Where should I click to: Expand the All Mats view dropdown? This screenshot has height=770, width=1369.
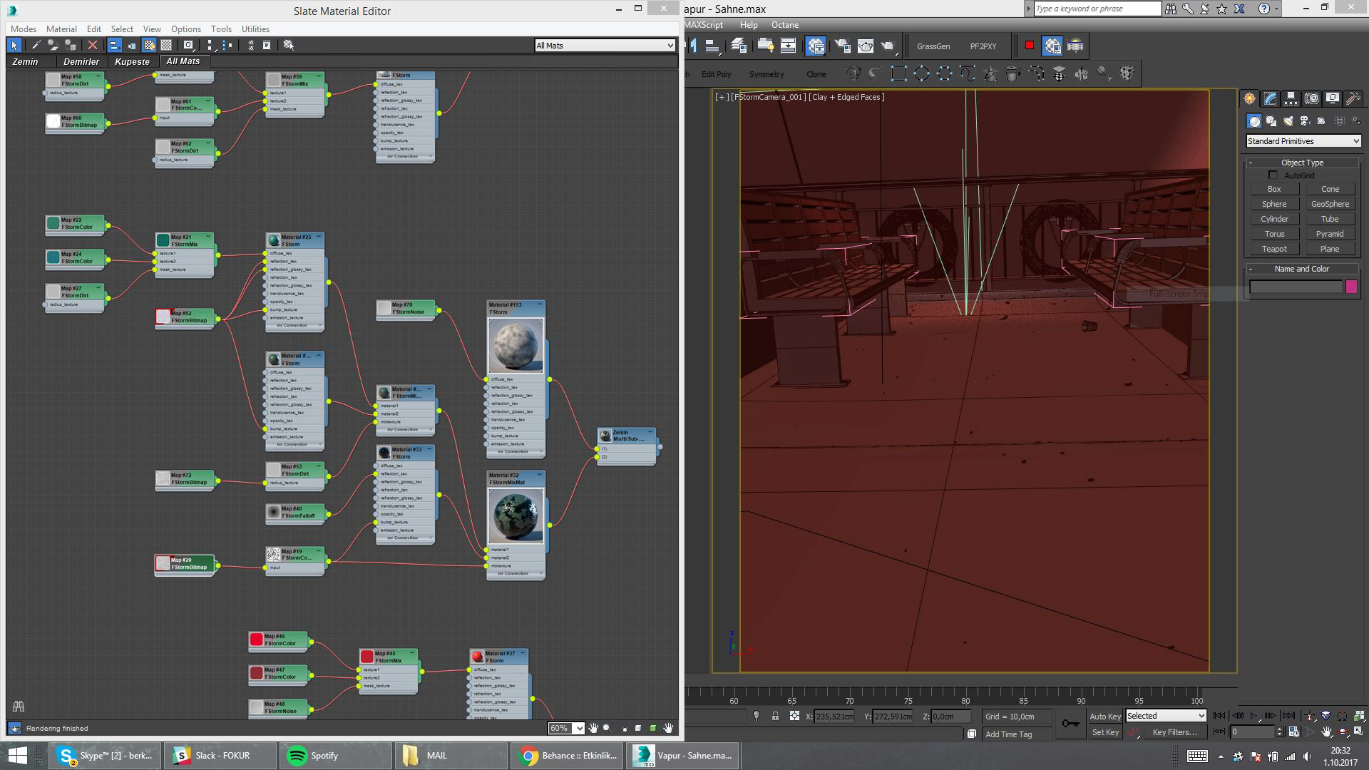tap(605, 46)
